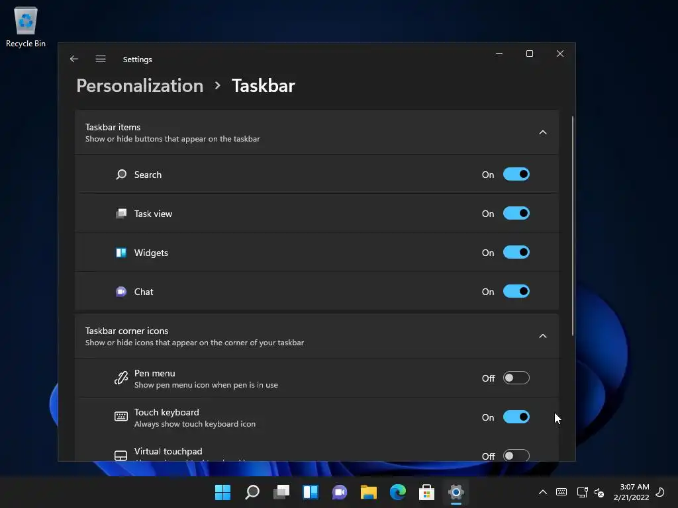Enable the Pen menu toggle
This screenshot has width=678, height=508.
516,378
